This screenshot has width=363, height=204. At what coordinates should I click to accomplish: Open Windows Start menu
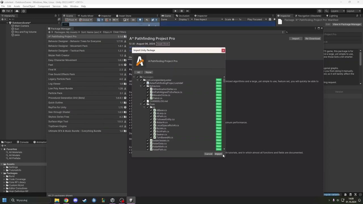click(4, 200)
